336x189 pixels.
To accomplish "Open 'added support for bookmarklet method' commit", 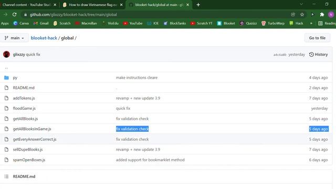I will point(150,160).
